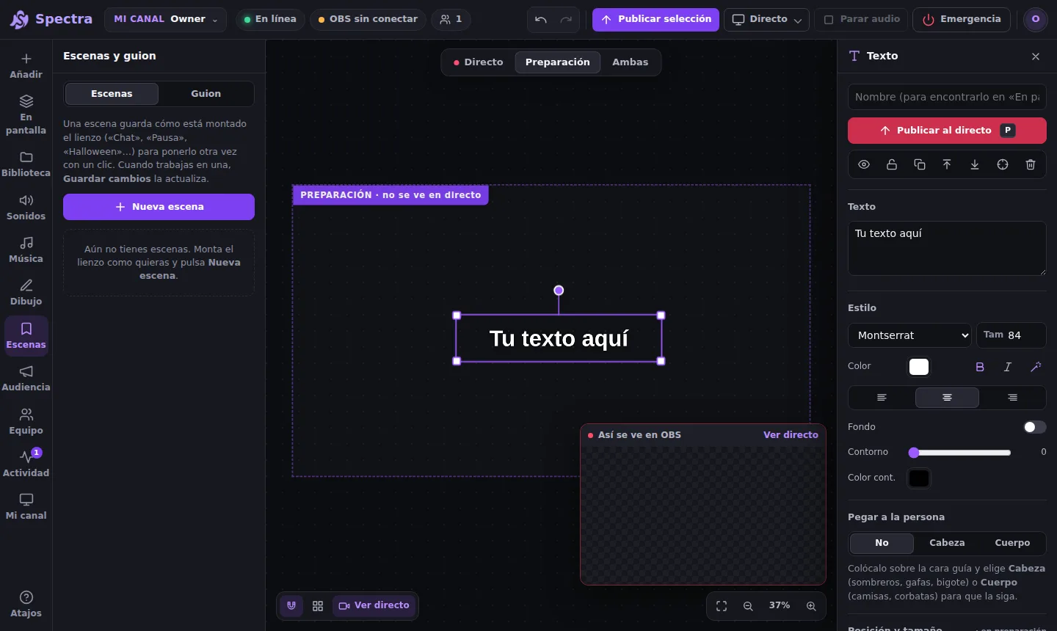The image size is (1057, 631).
Task: Click the Nueva escena button
Action: tap(159, 207)
